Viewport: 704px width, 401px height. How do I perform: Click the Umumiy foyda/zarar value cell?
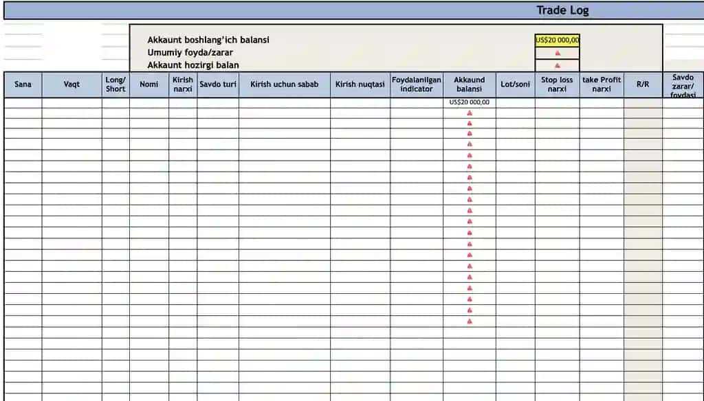(x=557, y=53)
